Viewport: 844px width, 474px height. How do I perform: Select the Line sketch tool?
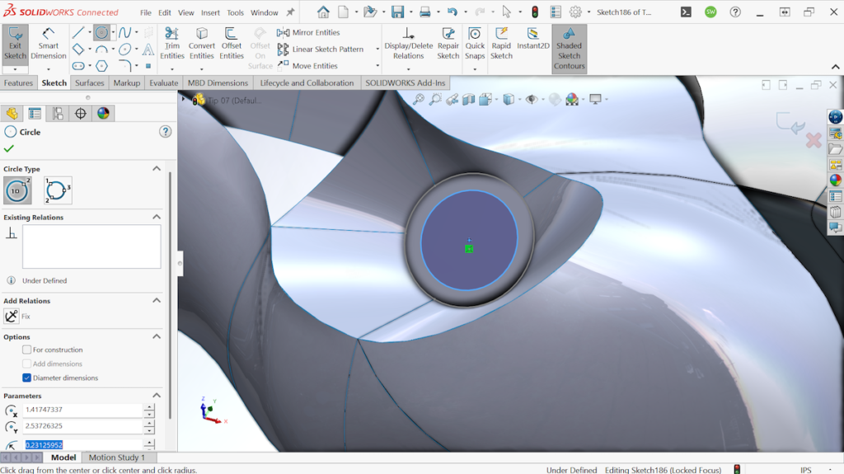click(x=78, y=33)
